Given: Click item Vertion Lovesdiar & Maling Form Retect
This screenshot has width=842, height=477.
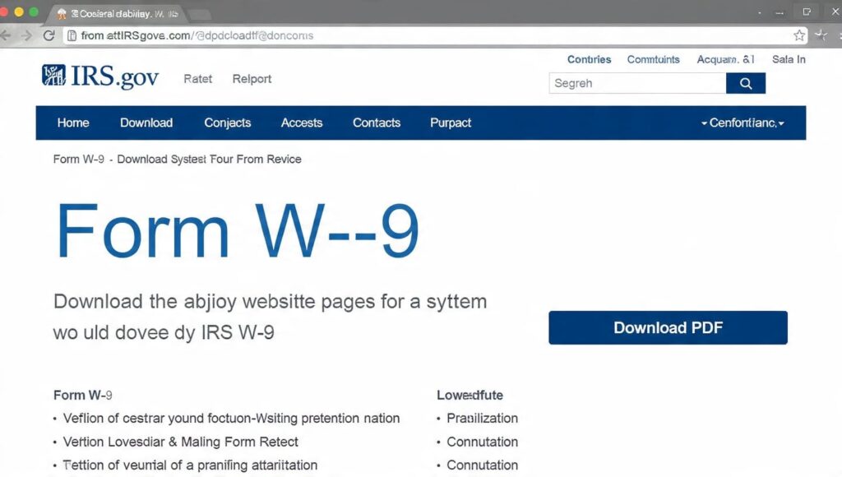Looking at the screenshot, I should point(180,442).
